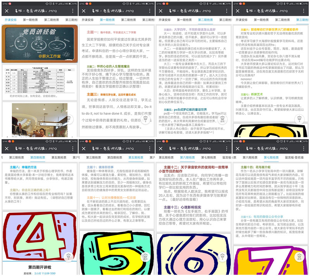Close the page displaying 主题十四 花鸟画介绍
The image size is (310, 276).
(238, 149)
